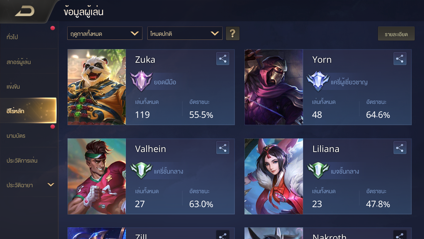Click the รายละเอียด details button
This screenshot has height=239, width=424.
[396, 34]
